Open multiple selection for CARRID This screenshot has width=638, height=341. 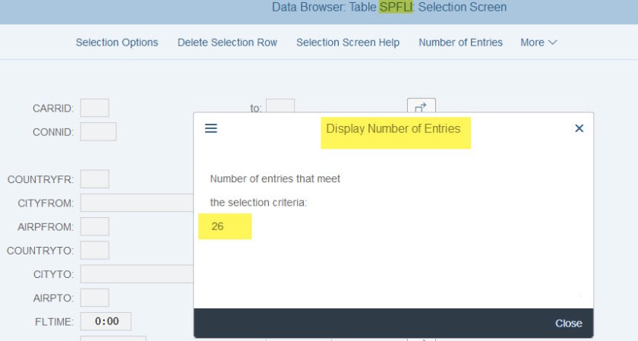pyautogui.click(x=421, y=107)
